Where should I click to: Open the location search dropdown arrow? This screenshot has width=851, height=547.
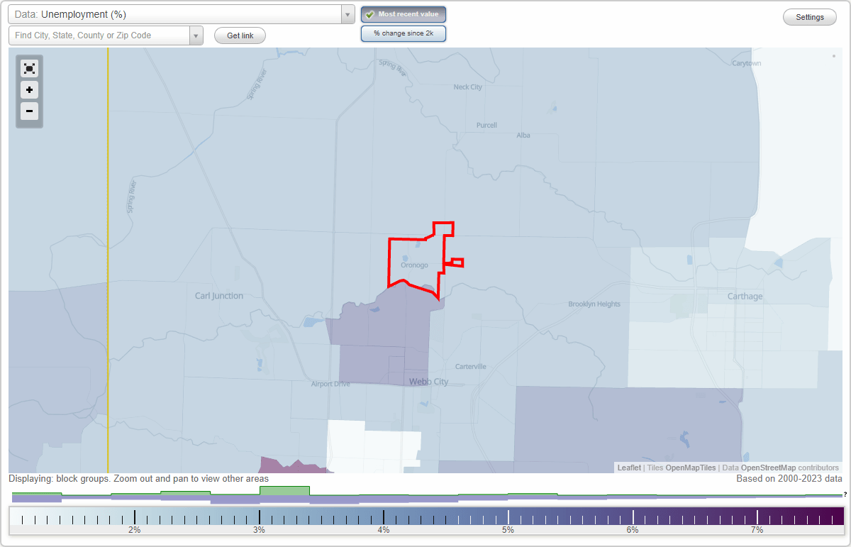pos(196,35)
